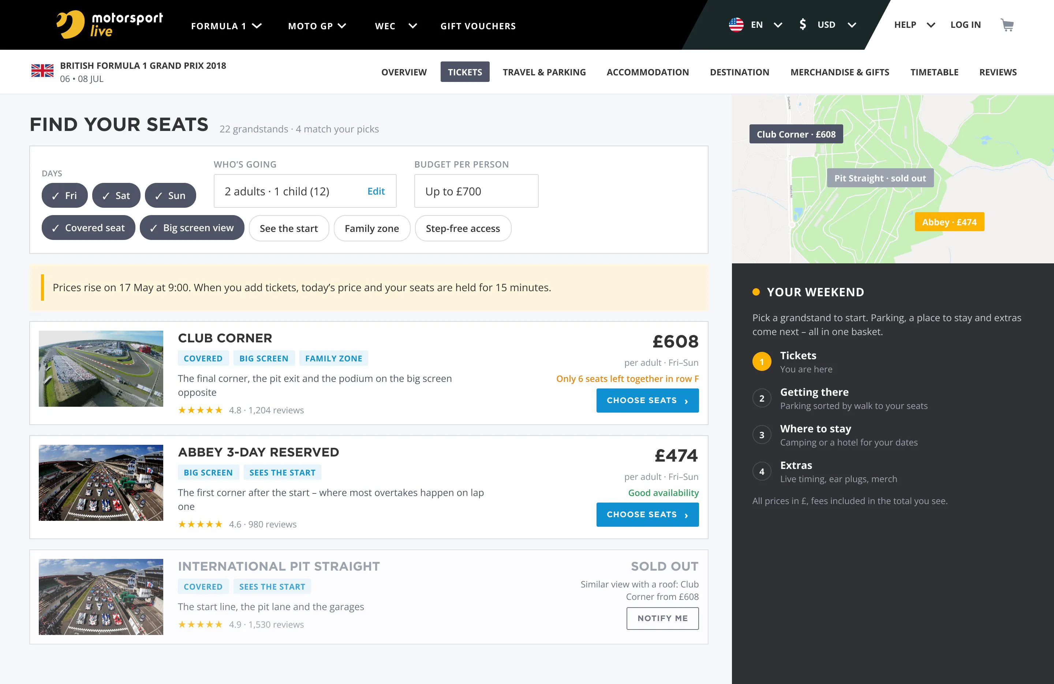Viewport: 1054px width, 684px height.
Task: Click the Club Corner £608 map marker
Action: pyautogui.click(x=796, y=134)
